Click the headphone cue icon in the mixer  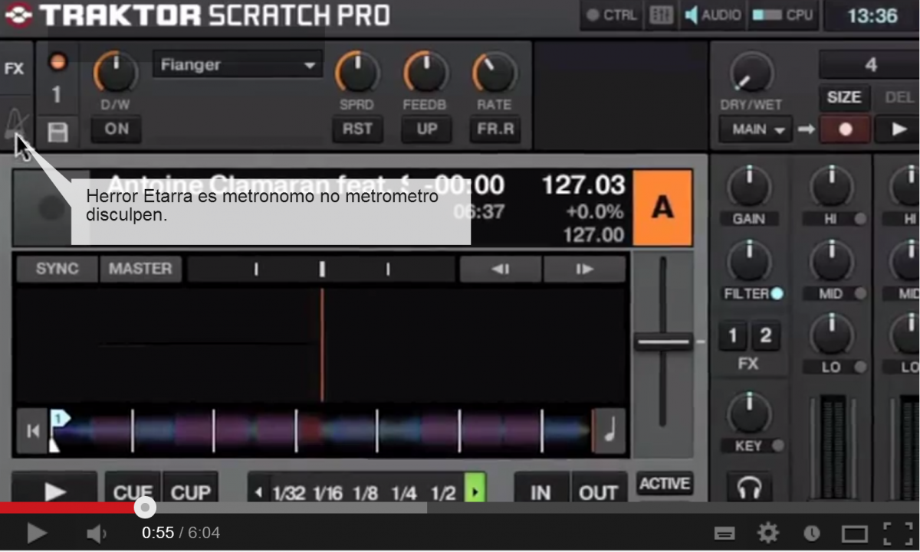[748, 487]
